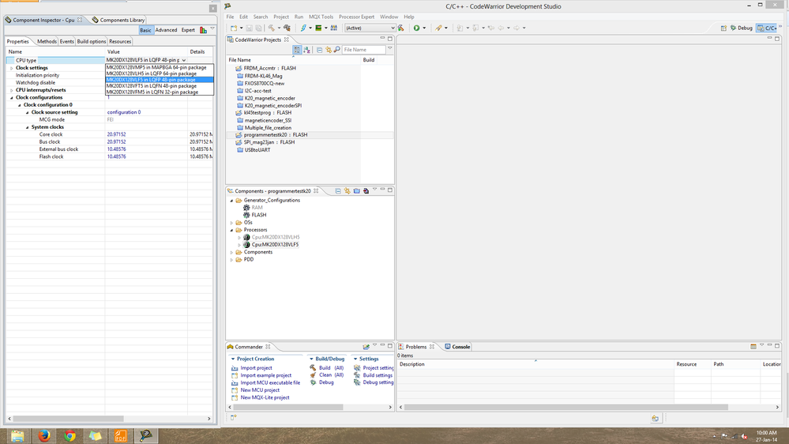Click New MCU project link
789x444 pixels.
click(x=260, y=390)
